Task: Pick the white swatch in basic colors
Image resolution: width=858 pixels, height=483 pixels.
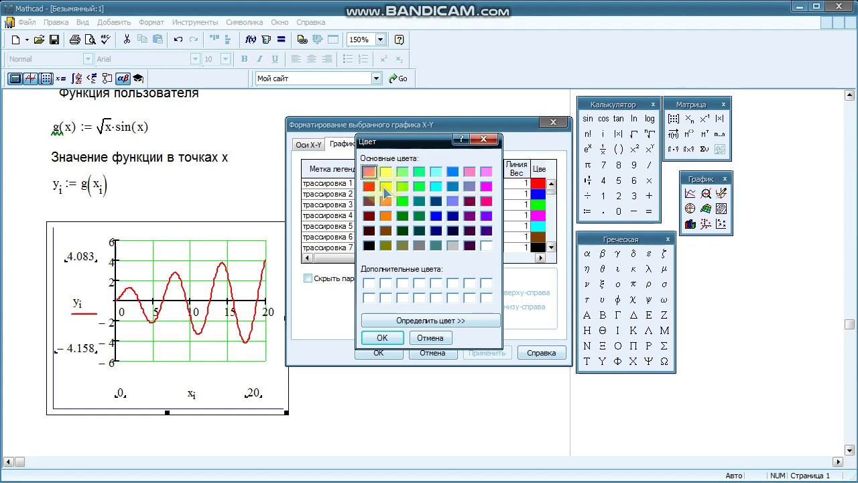Action: (x=486, y=246)
